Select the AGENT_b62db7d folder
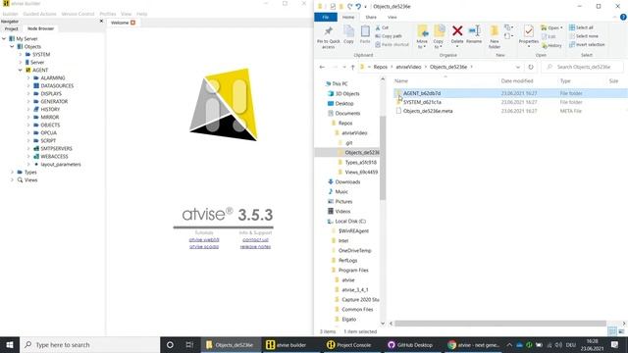 tap(422, 93)
